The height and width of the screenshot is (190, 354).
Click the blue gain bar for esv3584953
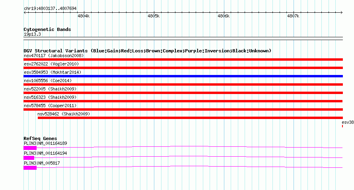pos(183,76)
